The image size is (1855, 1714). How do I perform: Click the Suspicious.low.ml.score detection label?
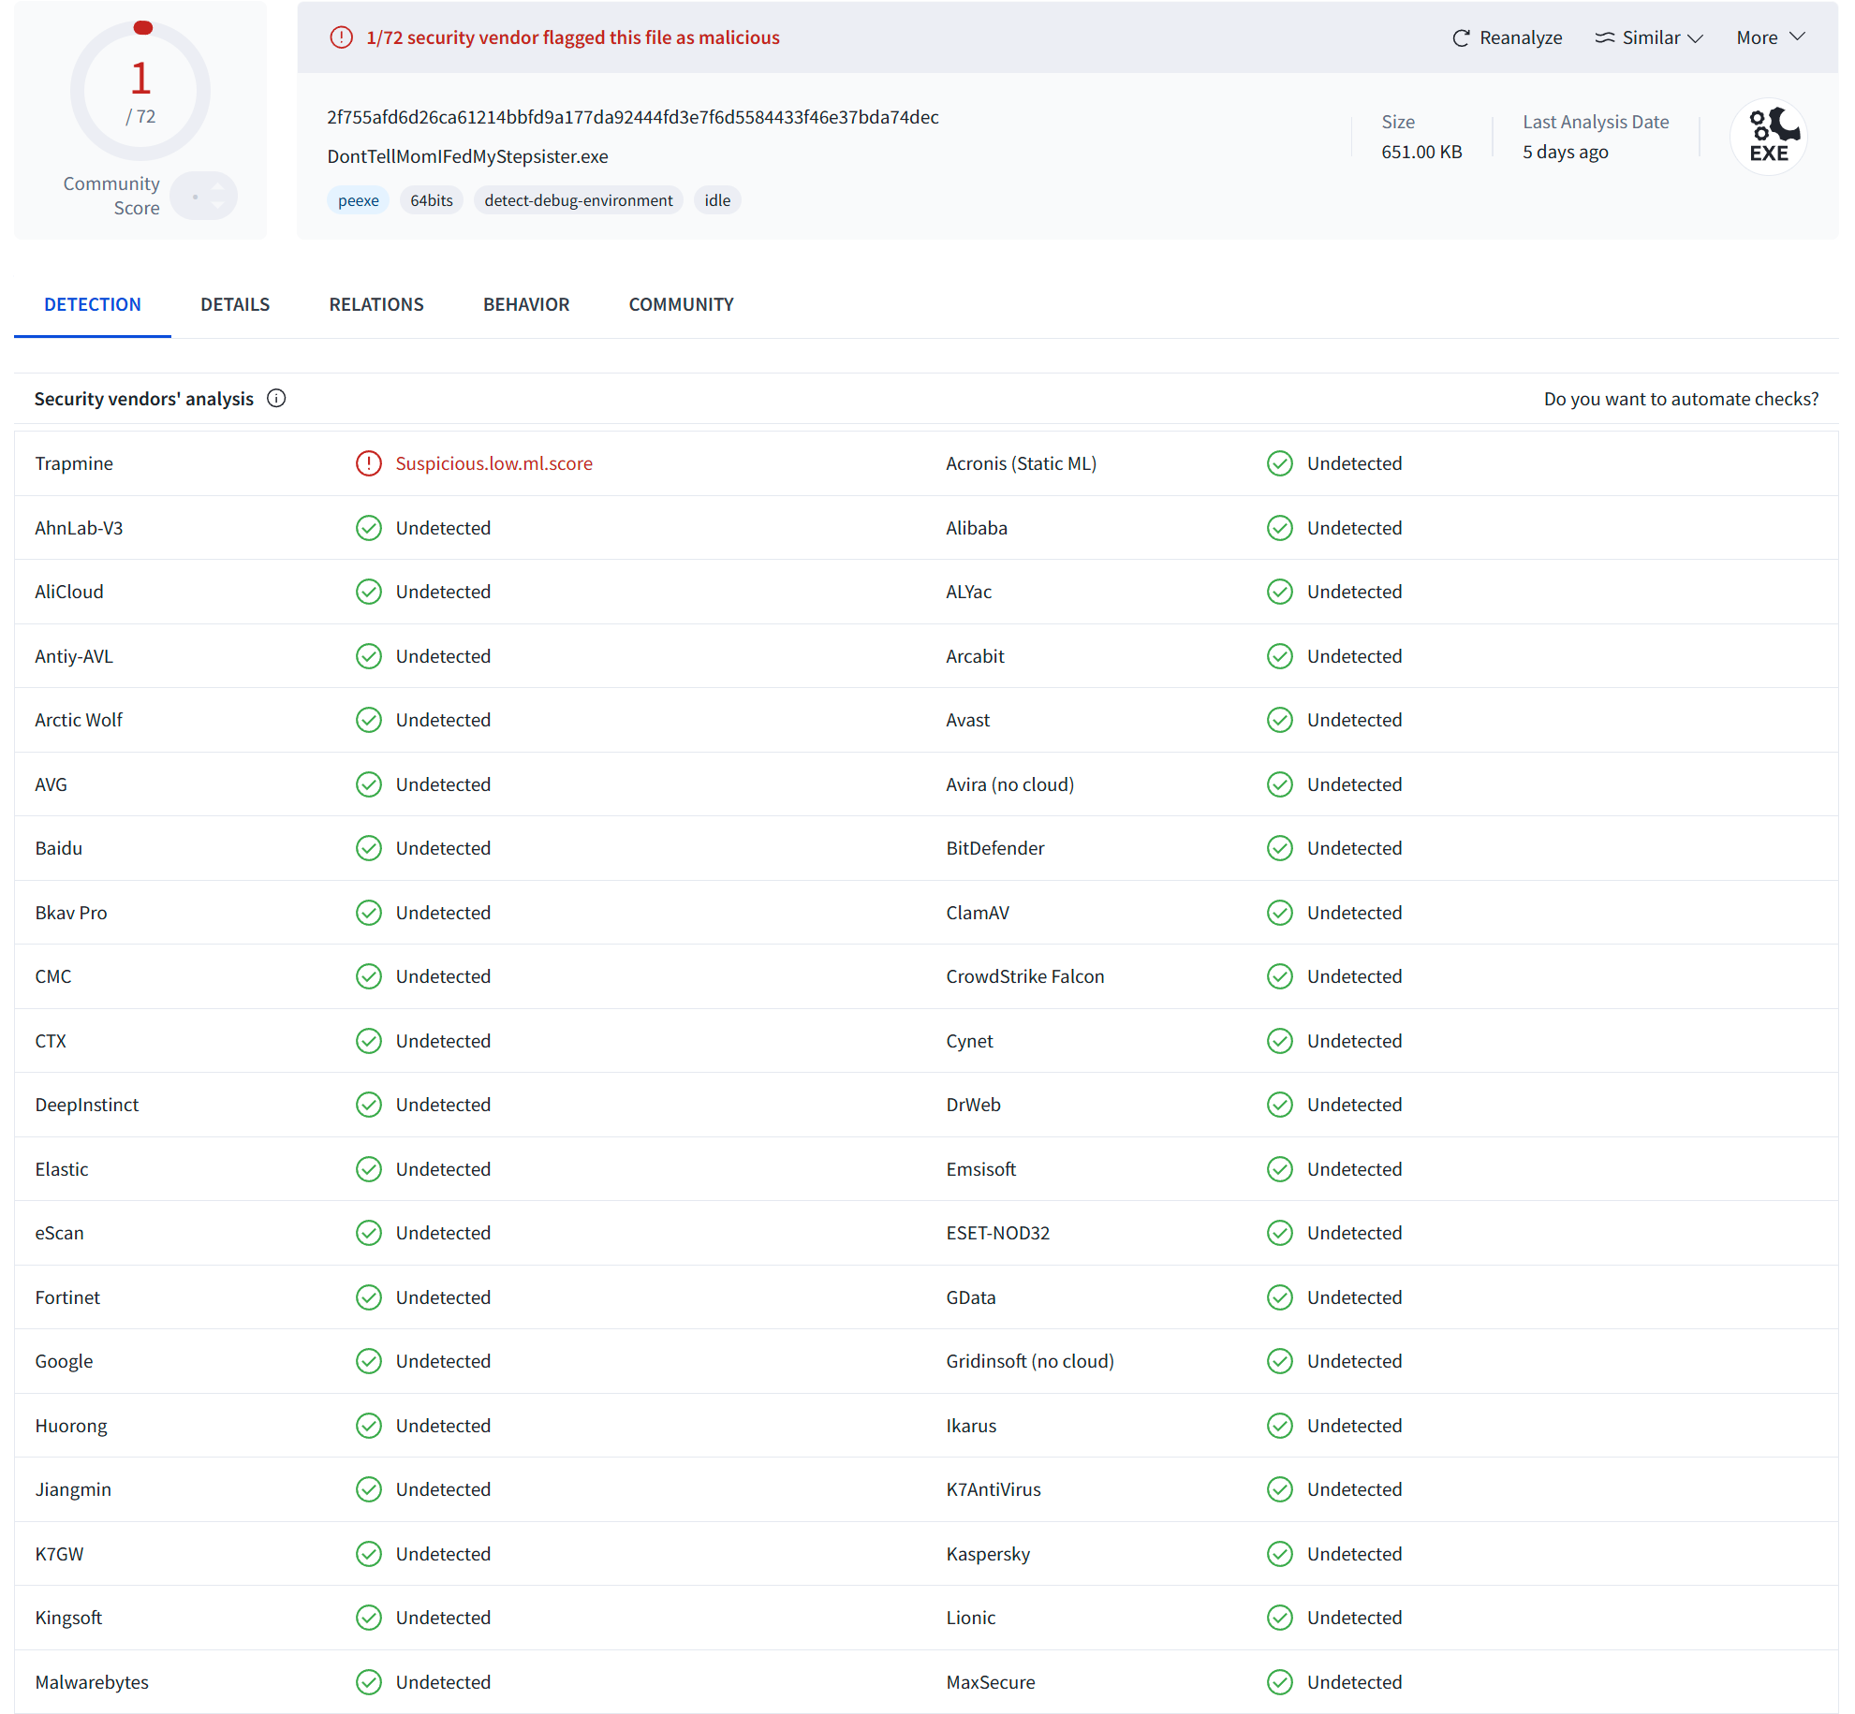pos(493,464)
